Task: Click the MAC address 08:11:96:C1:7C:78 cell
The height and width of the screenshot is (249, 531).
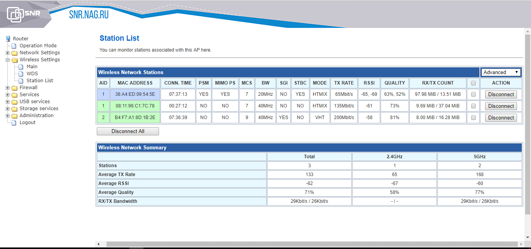Action: pyautogui.click(x=135, y=106)
